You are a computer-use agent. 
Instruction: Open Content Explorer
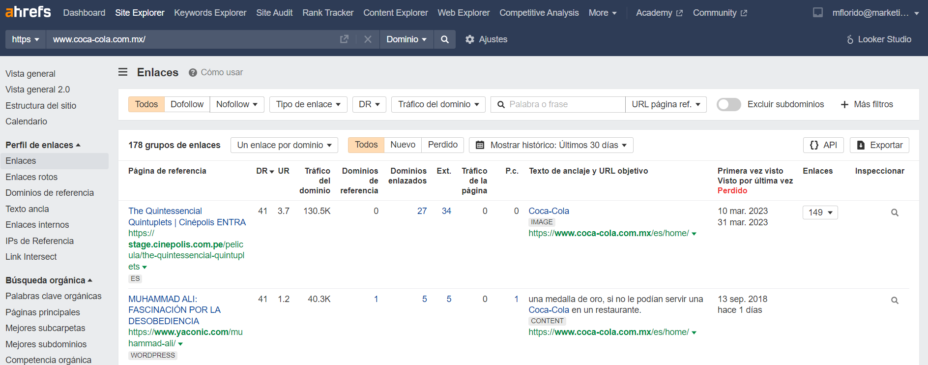click(396, 13)
